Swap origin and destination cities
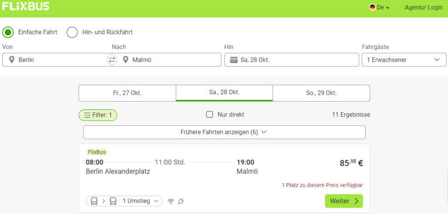 click(112, 60)
